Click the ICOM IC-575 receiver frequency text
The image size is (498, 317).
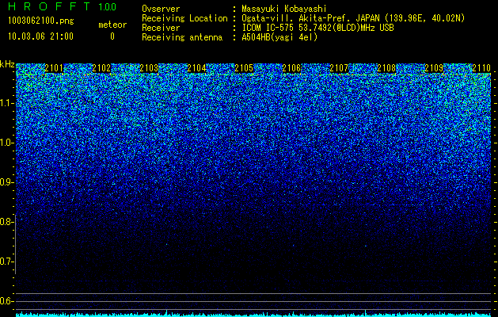(x=317, y=28)
